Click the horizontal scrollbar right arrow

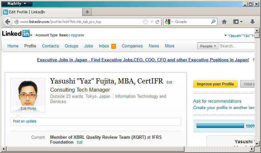(x=252, y=149)
